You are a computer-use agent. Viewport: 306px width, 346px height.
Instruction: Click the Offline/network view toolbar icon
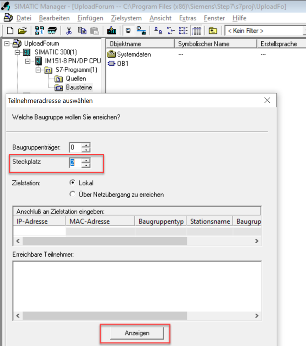pos(141,31)
